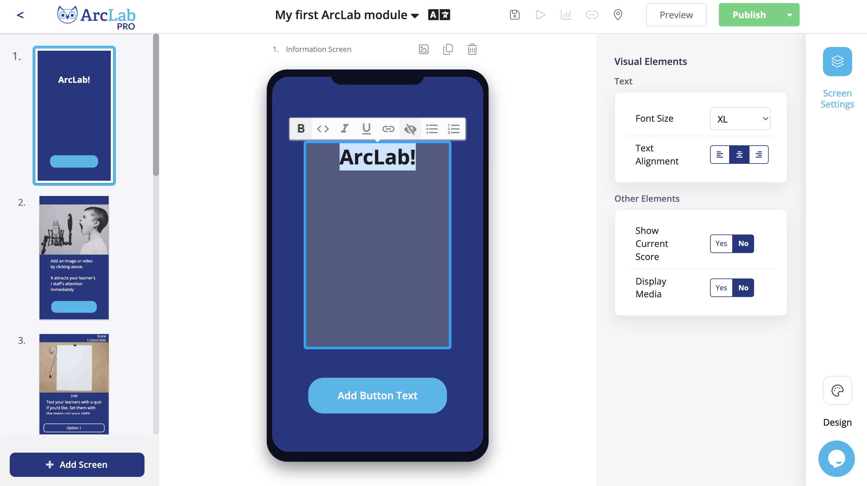
Task: Duplicate the Information Screen
Action: click(448, 49)
